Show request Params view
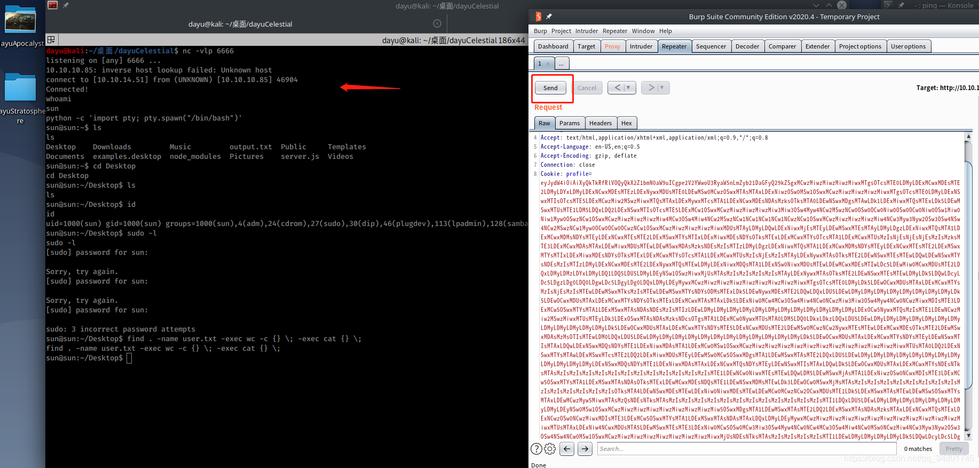Screen dimensions: 979x468 pyautogui.click(x=570, y=123)
